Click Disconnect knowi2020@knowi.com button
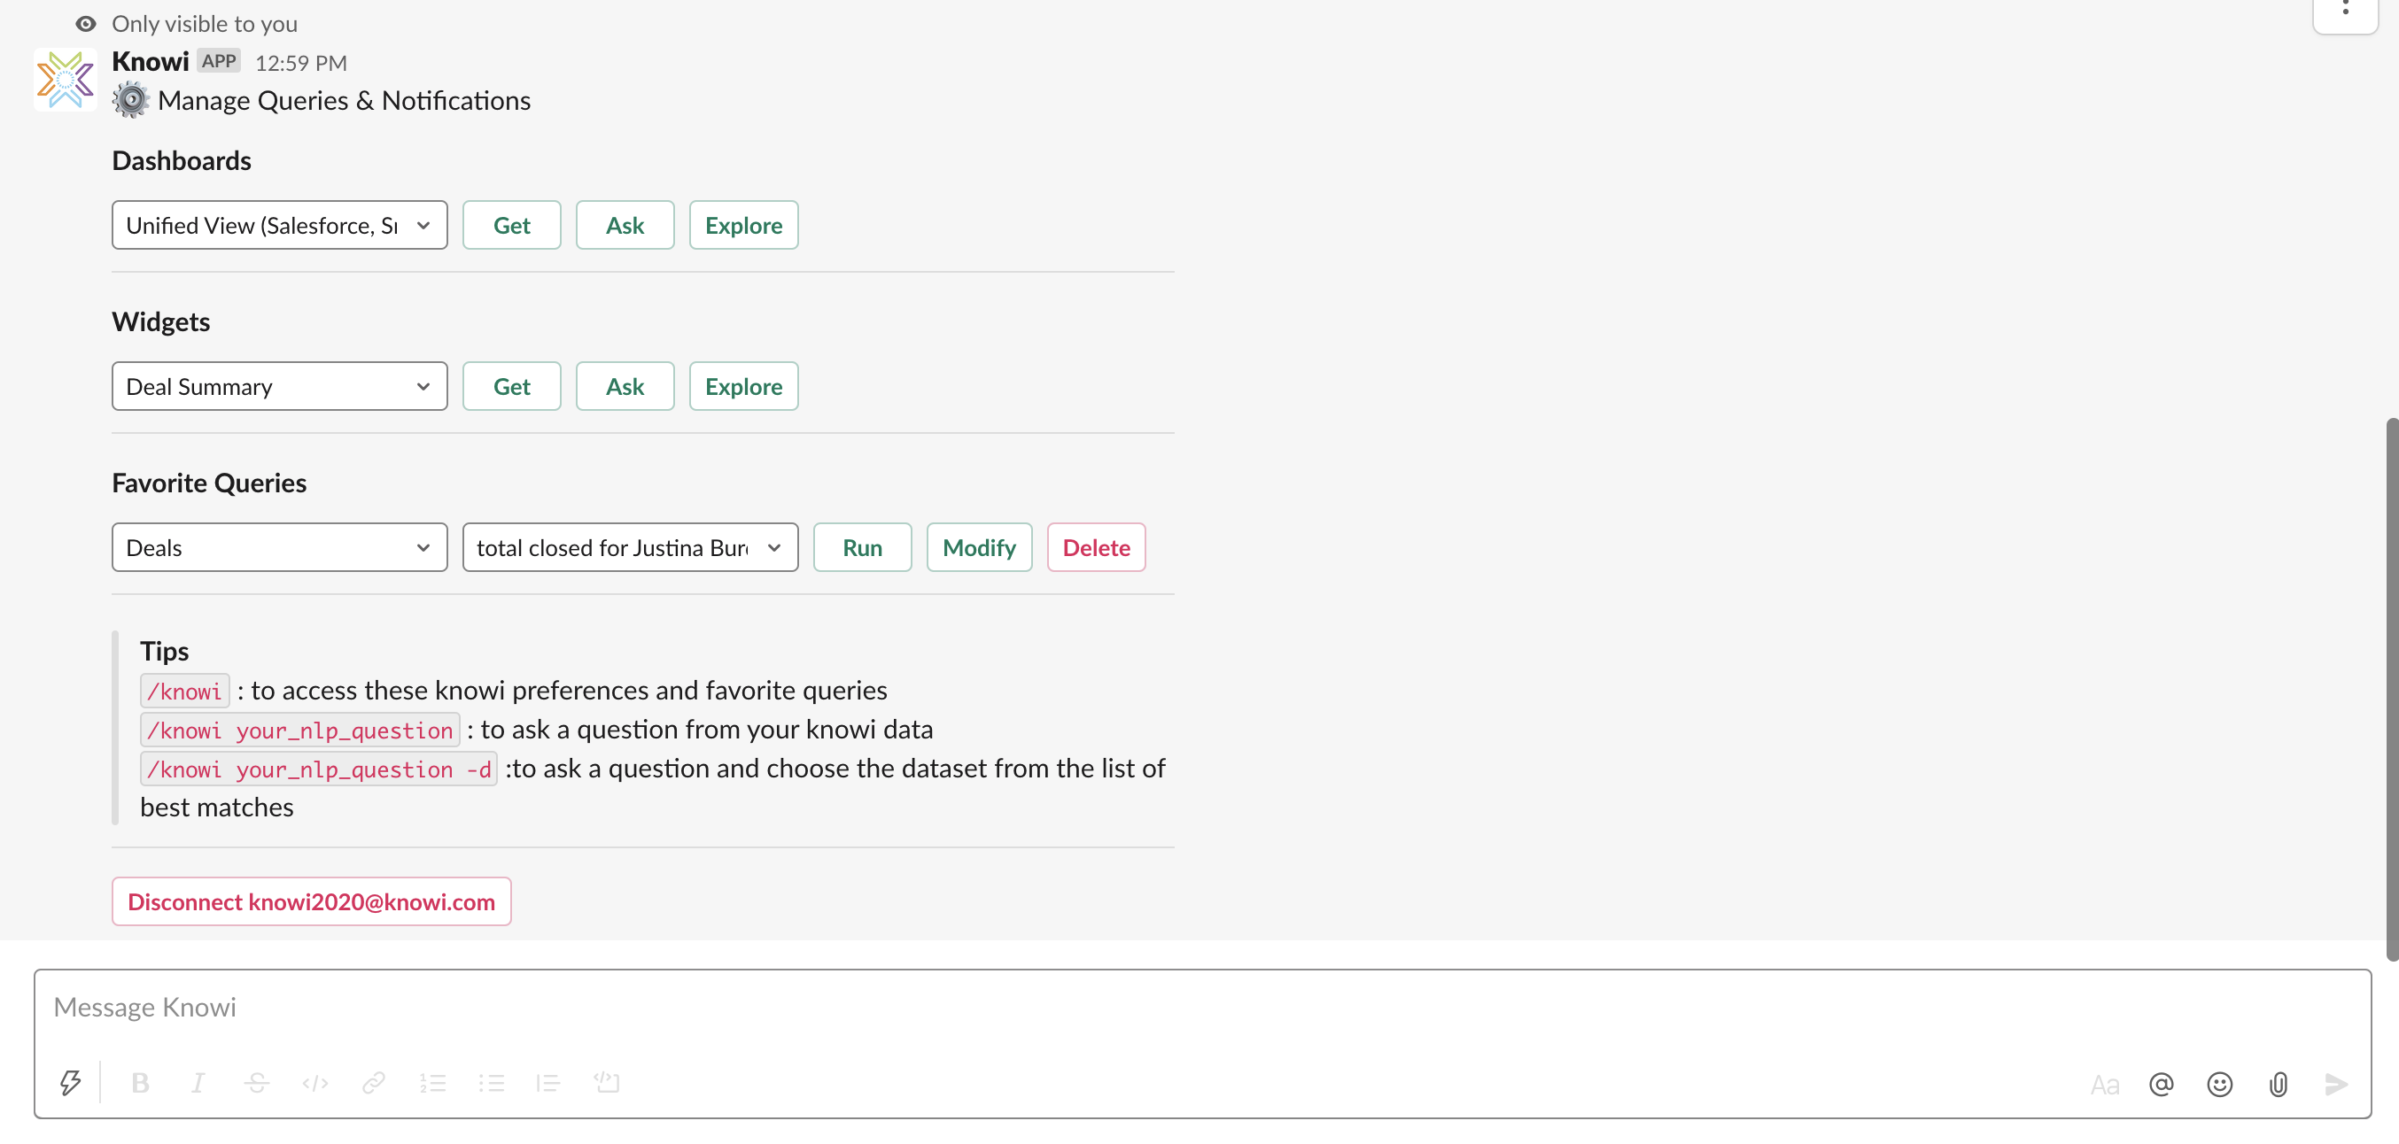This screenshot has height=1144, width=2399. (311, 901)
